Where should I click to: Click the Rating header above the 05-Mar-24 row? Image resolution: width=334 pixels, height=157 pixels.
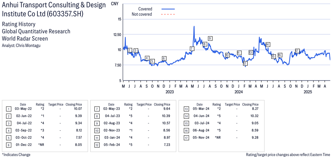pos(216,104)
